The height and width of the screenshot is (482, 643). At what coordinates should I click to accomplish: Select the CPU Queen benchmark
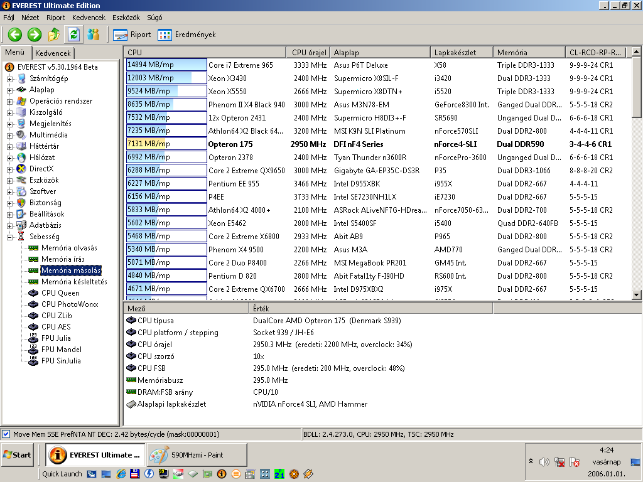[60, 293]
